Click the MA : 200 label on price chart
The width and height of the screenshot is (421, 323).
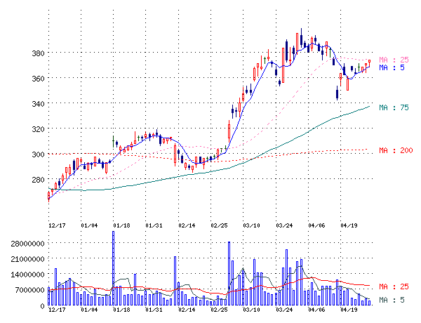tap(393, 150)
